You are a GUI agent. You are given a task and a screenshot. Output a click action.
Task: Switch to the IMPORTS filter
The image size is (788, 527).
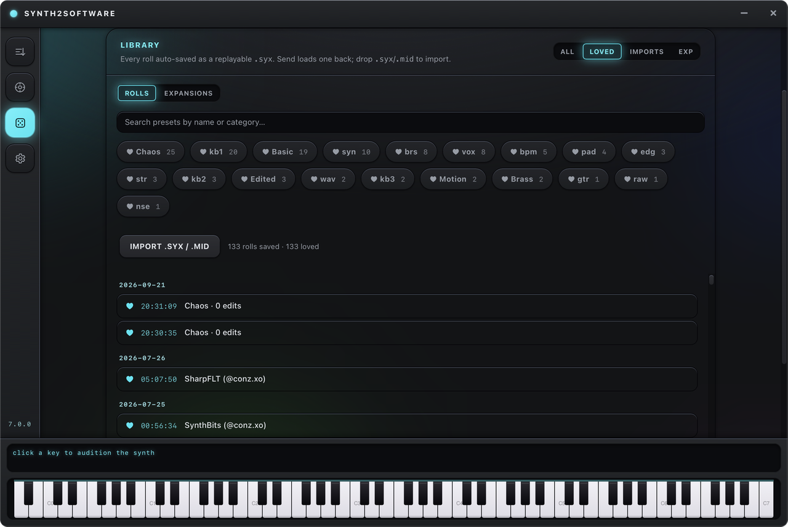(x=646, y=52)
